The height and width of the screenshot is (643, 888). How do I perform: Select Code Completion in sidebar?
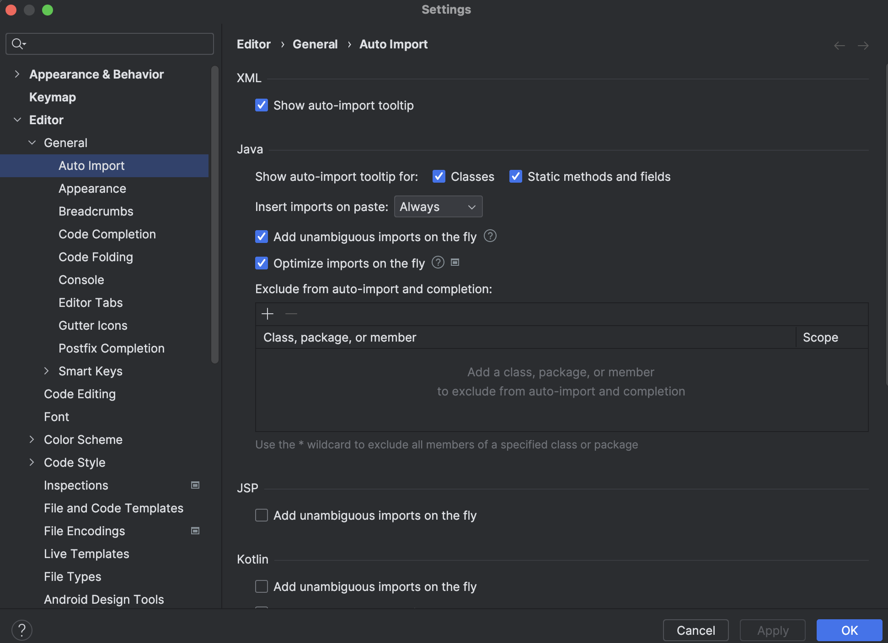(x=107, y=234)
